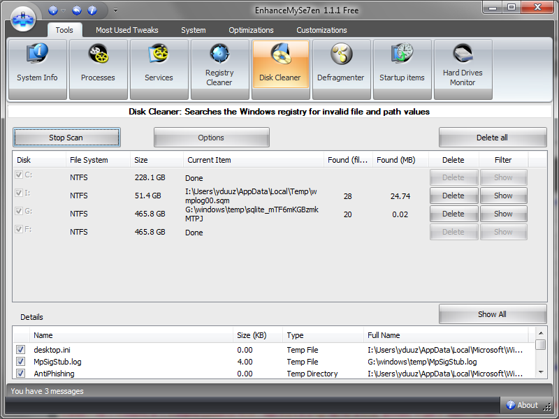Switch to the Optimizations tab
The height and width of the screenshot is (419, 559).
(251, 30)
